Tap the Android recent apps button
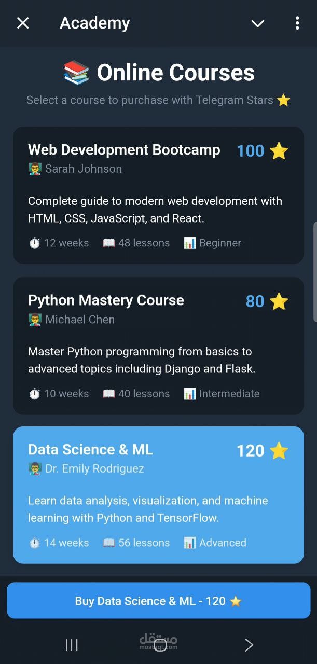The image size is (317, 664). 72,645
